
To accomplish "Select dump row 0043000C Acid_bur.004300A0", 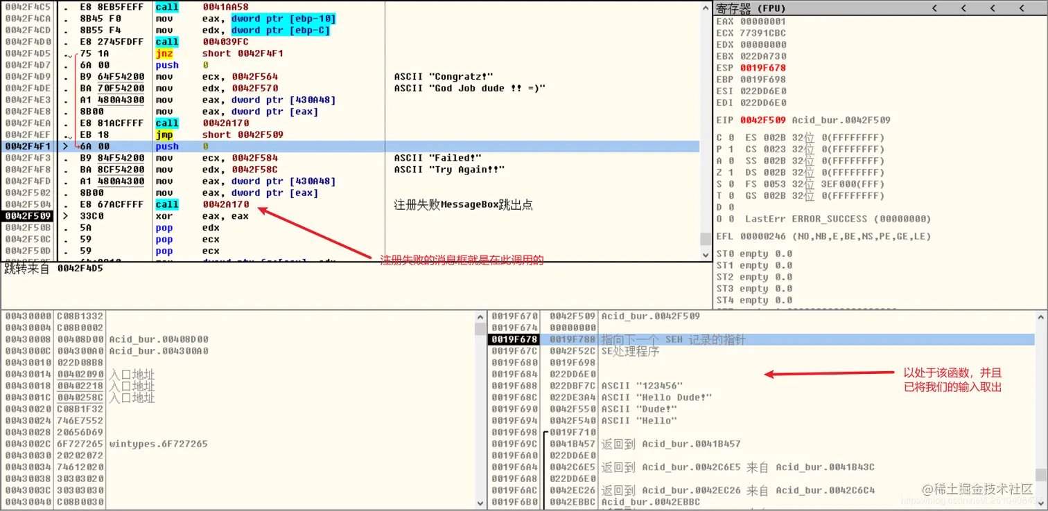I will point(239,351).
